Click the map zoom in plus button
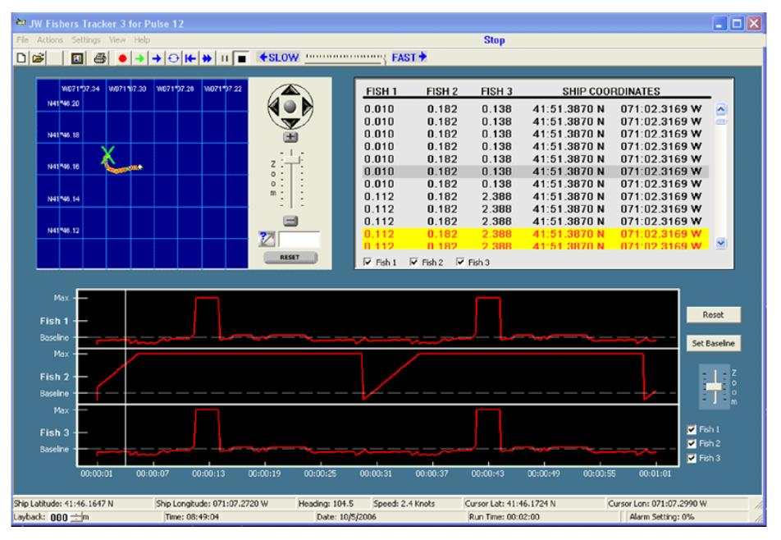Screen dimensions: 781x540 [x=290, y=137]
